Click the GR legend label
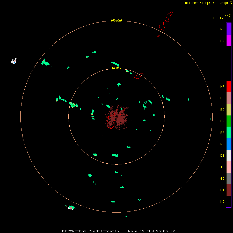Viewport: 233px width, 233px height. pyautogui.click(x=222, y=98)
